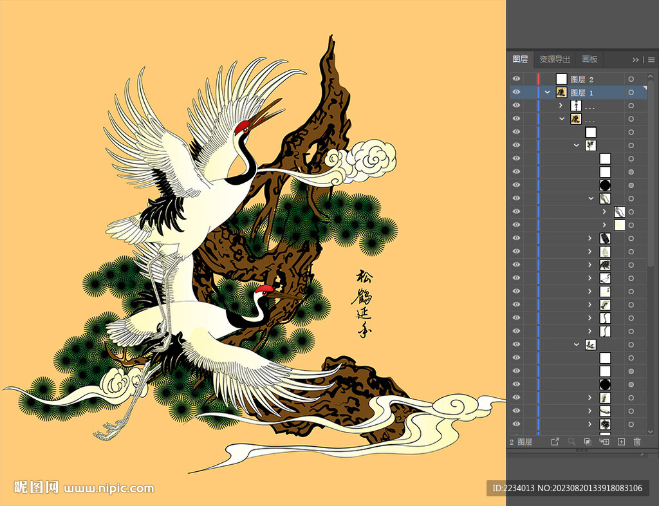
Task: Collapse 图层 1 with its chevron
Action: (x=547, y=93)
